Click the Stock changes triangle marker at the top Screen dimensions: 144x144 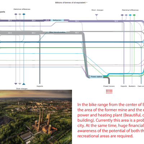pos(96,15)
